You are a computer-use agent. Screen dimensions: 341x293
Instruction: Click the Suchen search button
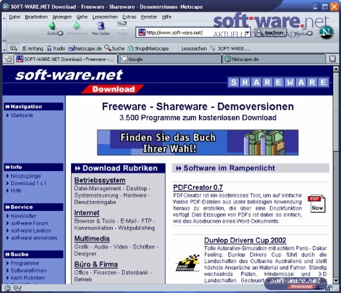pyautogui.click(x=271, y=33)
